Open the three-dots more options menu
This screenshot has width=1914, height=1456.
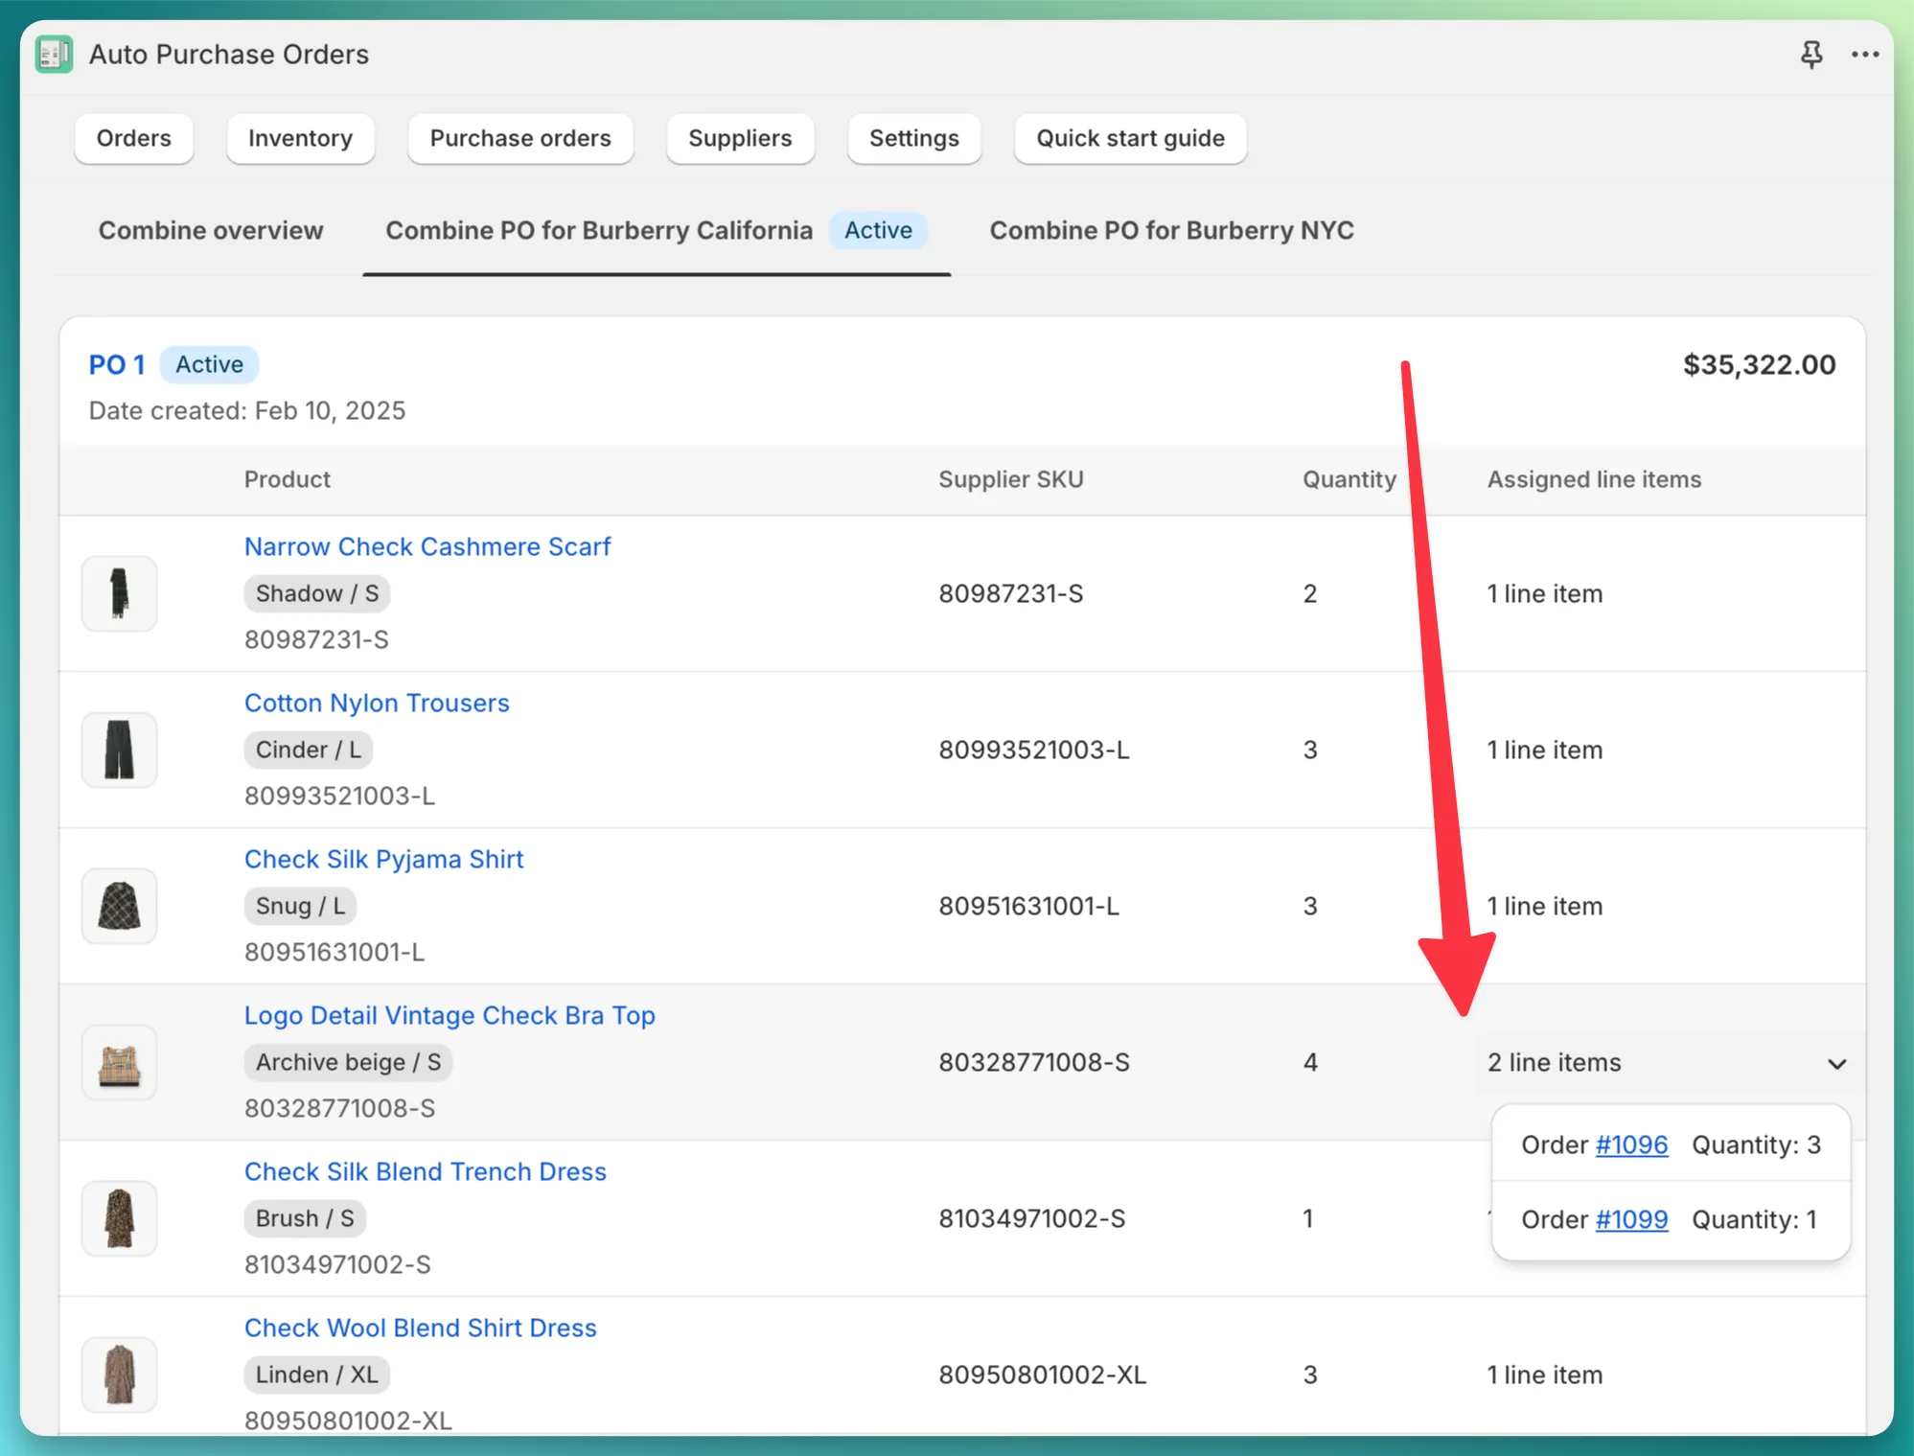(x=1864, y=55)
